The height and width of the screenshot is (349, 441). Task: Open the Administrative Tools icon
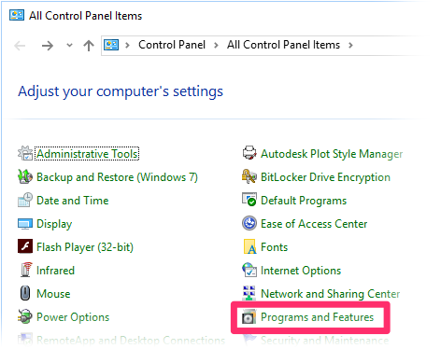[x=25, y=153]
